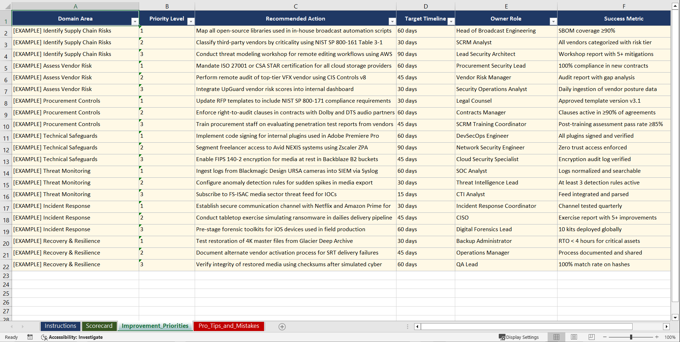Click the Accessibility: Investigate button
This screenshot has height=342, width=680.
click(72, 337)
